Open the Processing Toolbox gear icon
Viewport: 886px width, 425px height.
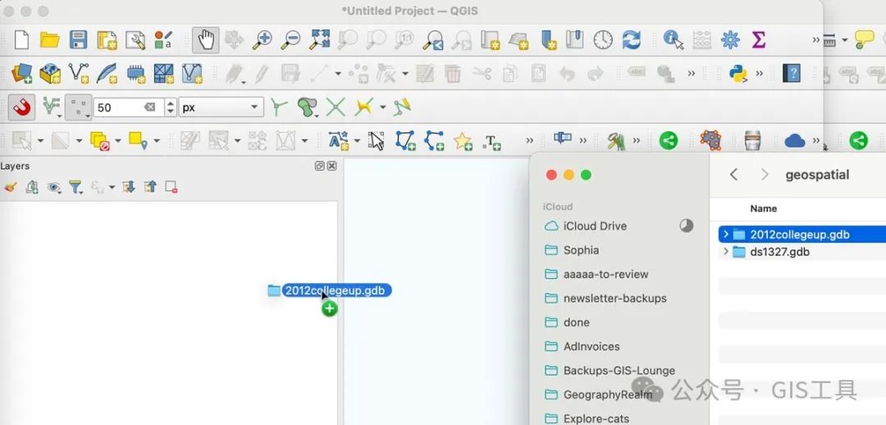[730, 40]
